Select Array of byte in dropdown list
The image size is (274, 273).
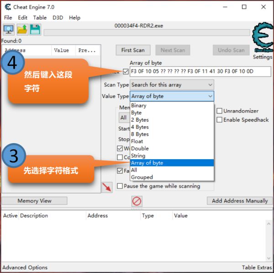click(x=147, y=163)
